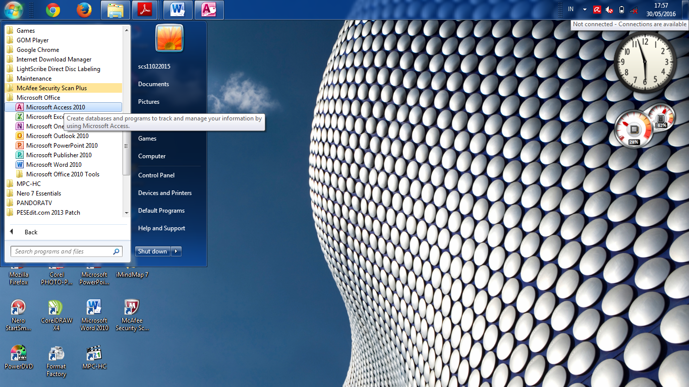Launch Google Chrome from the taskbar

point(52,10)
